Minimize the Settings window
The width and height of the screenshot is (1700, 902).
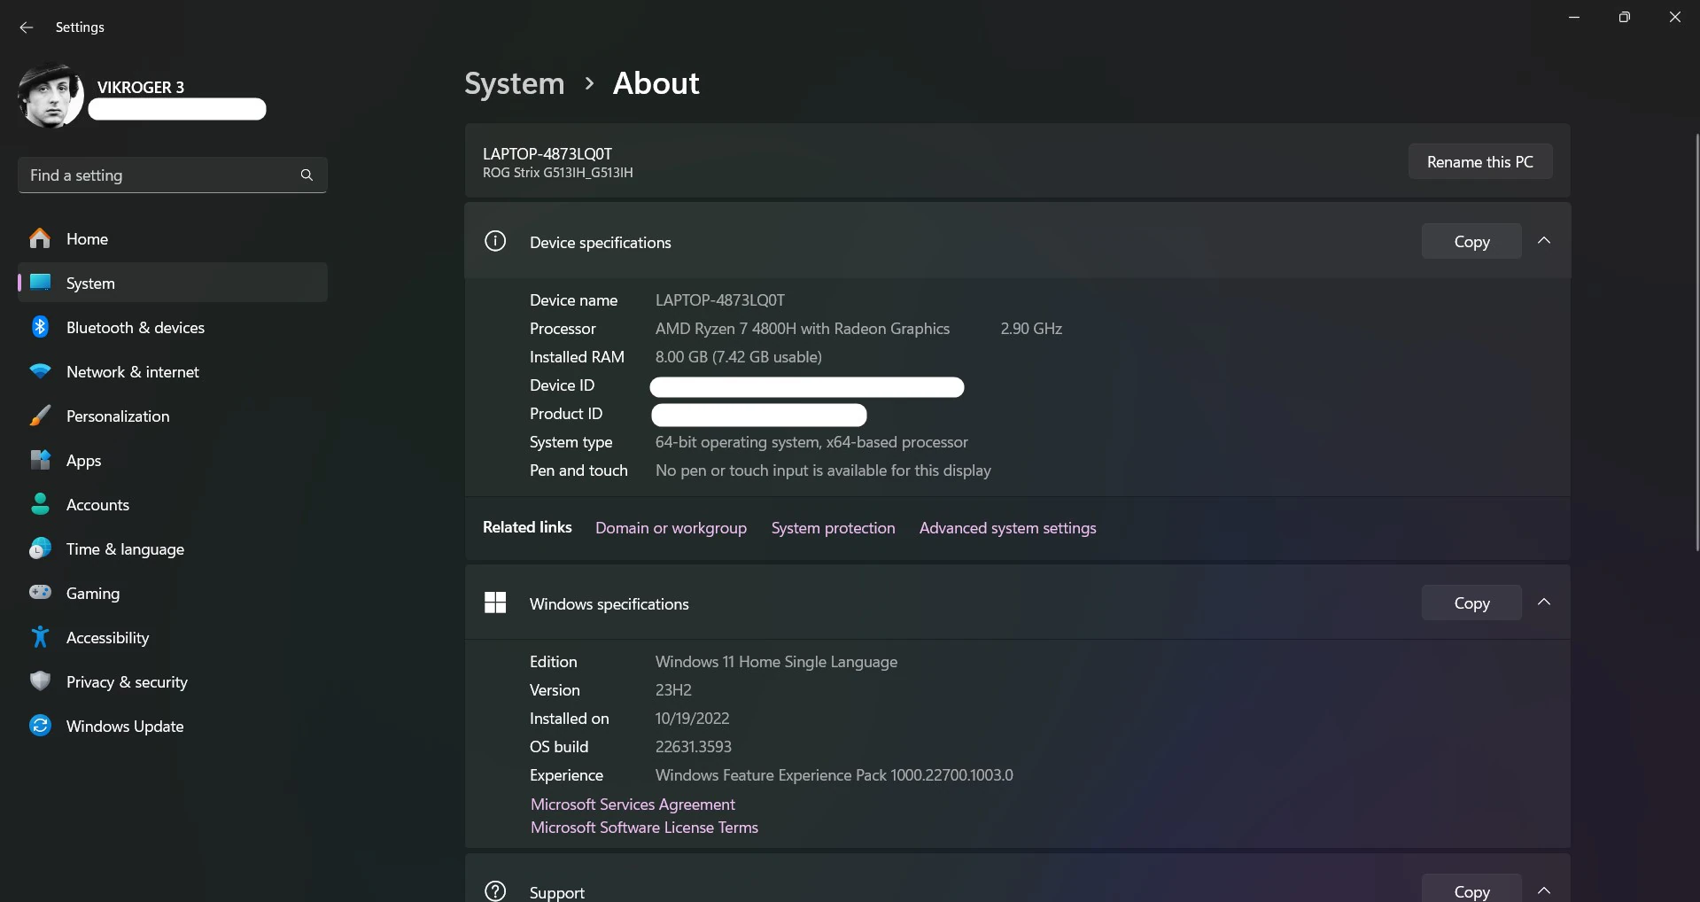tap(1574, 17)
